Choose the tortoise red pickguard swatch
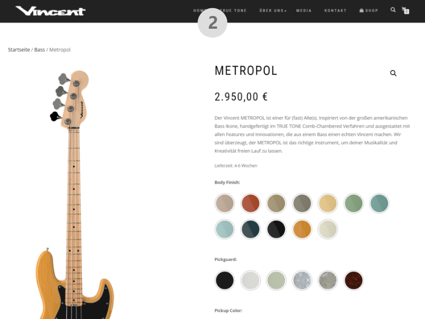Image resolution: width=425 pixels, height=319 pixels. [353, 280]
